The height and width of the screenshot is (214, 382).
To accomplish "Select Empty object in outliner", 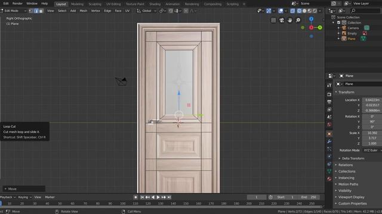I will (x=352, y=33).
